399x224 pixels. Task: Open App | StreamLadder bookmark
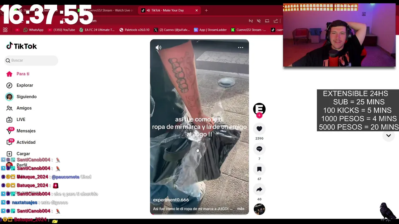tap(210, 30)
